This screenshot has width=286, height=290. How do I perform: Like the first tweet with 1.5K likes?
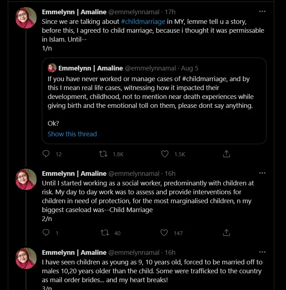[x=165, y=154]
